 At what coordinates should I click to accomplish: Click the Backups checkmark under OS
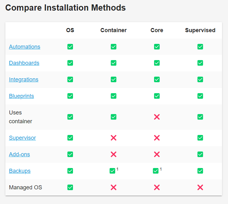point(70,171)
